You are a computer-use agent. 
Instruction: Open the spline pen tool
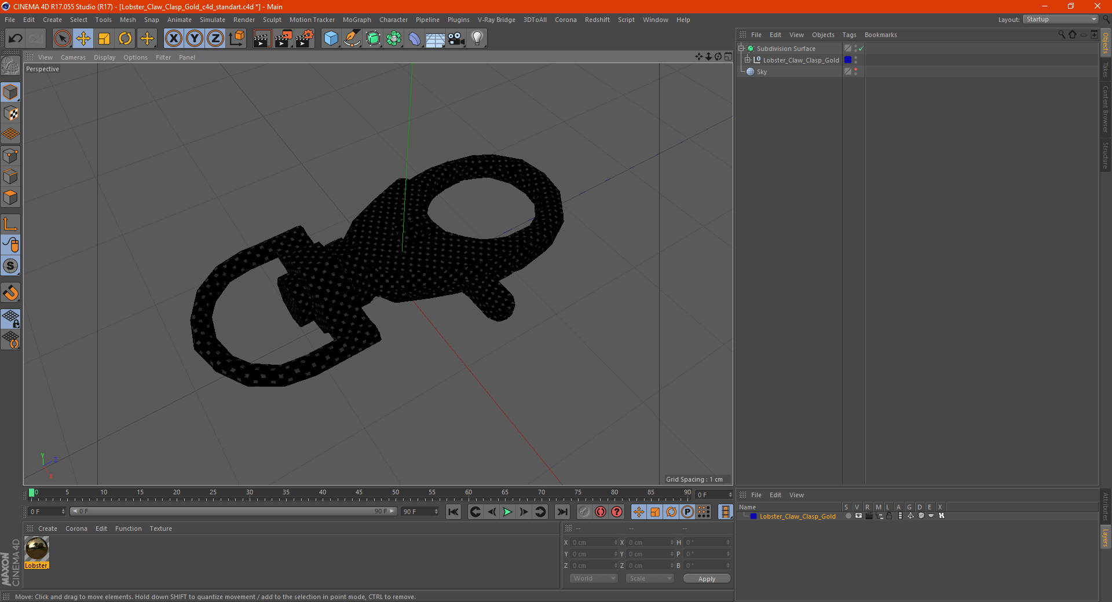tap(352, 39)
